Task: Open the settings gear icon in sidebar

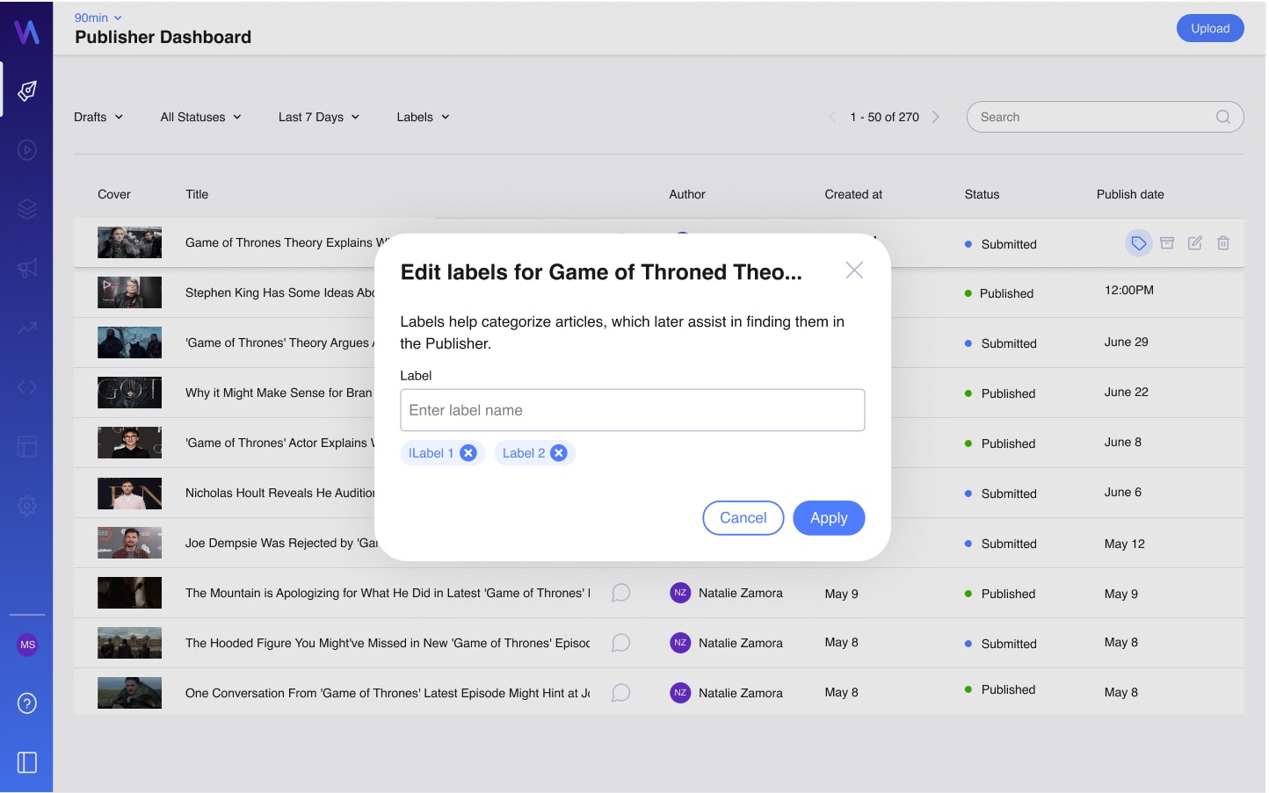Action: click(27, 506)
